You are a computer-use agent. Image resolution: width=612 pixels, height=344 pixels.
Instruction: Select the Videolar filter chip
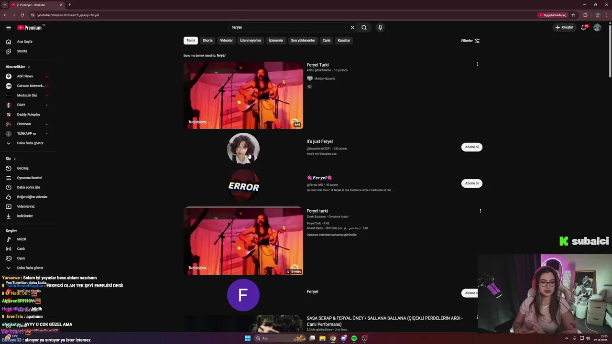tap(226, 41)
